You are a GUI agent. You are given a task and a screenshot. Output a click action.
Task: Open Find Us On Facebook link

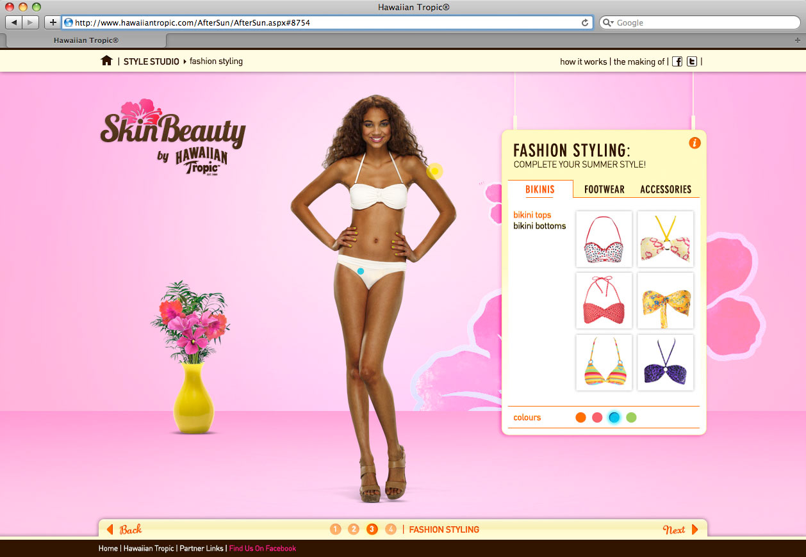click(x=263, y=549)
